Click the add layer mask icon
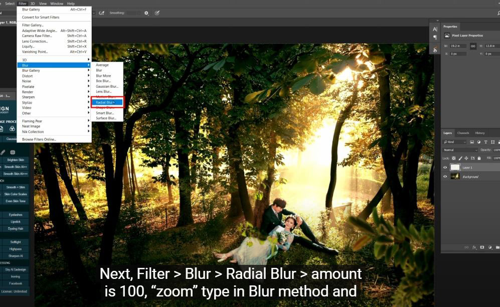 (x=482, y=247)
